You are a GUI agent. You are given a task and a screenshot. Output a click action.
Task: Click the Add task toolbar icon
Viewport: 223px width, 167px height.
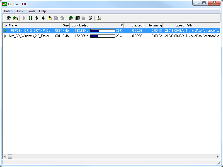tap(9, 18)
